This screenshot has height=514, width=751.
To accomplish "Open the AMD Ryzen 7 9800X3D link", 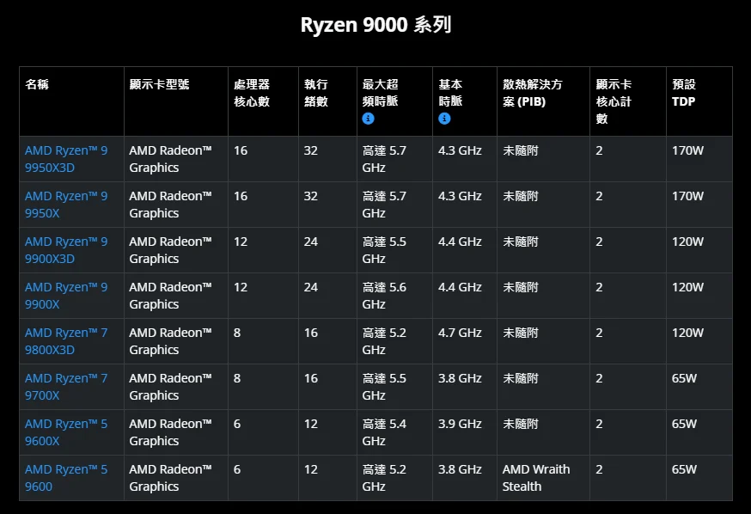I will click(66, 341).
